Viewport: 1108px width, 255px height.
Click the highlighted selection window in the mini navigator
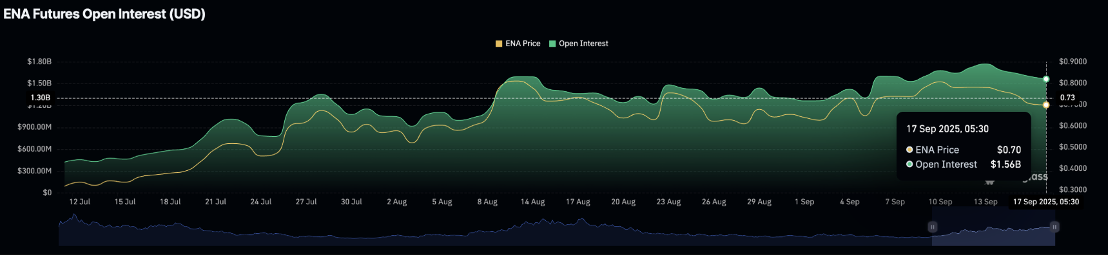tap(993, 236)
